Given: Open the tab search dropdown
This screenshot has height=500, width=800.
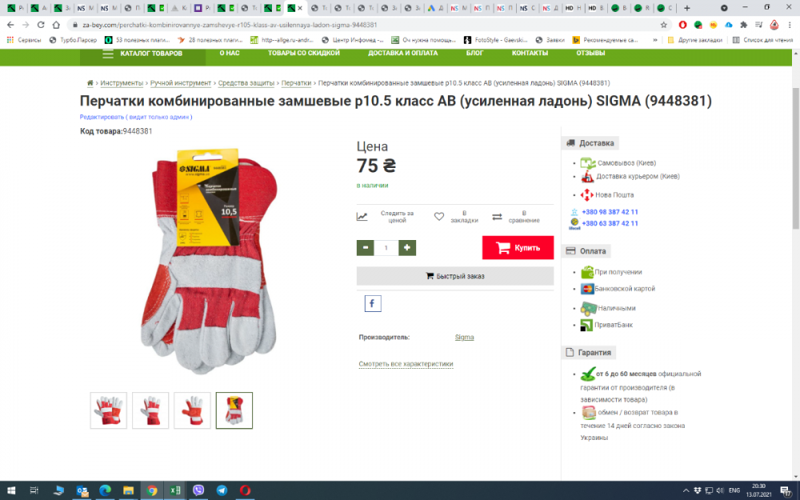Looking at the screenshot, I should (x=724, y=8).
